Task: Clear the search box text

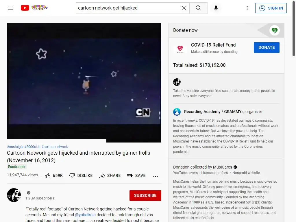Action: click(184, 8)
